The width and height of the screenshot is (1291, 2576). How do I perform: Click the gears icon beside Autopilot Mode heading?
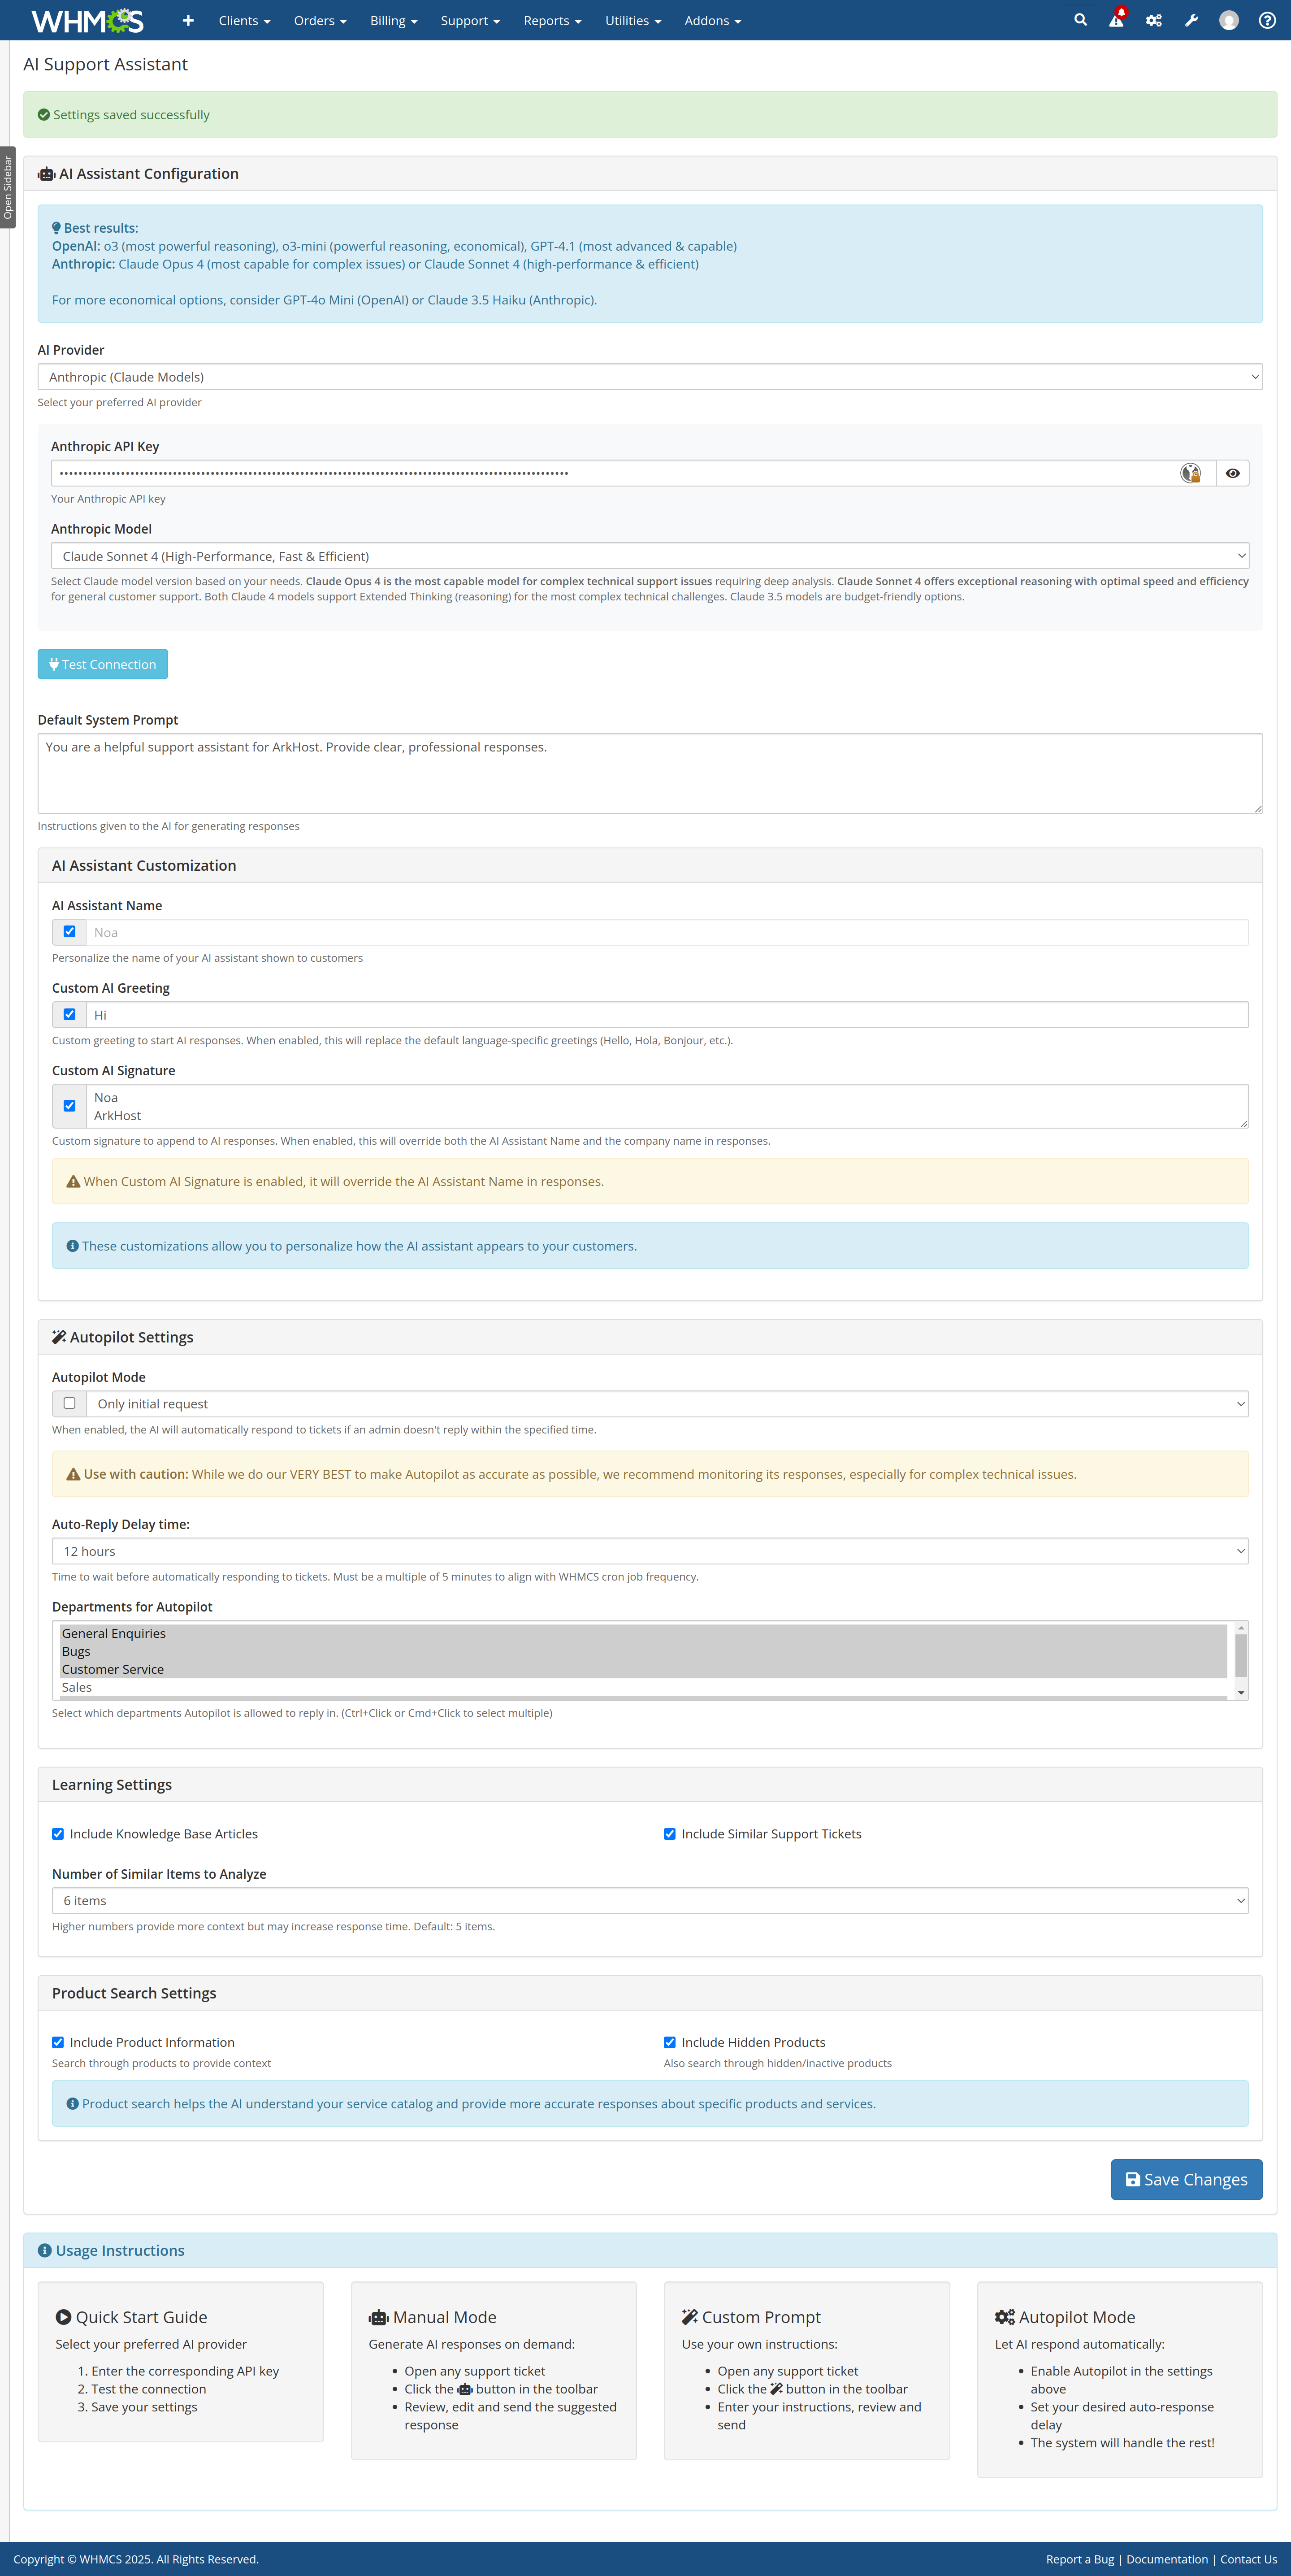(x=1005, y=2317)
